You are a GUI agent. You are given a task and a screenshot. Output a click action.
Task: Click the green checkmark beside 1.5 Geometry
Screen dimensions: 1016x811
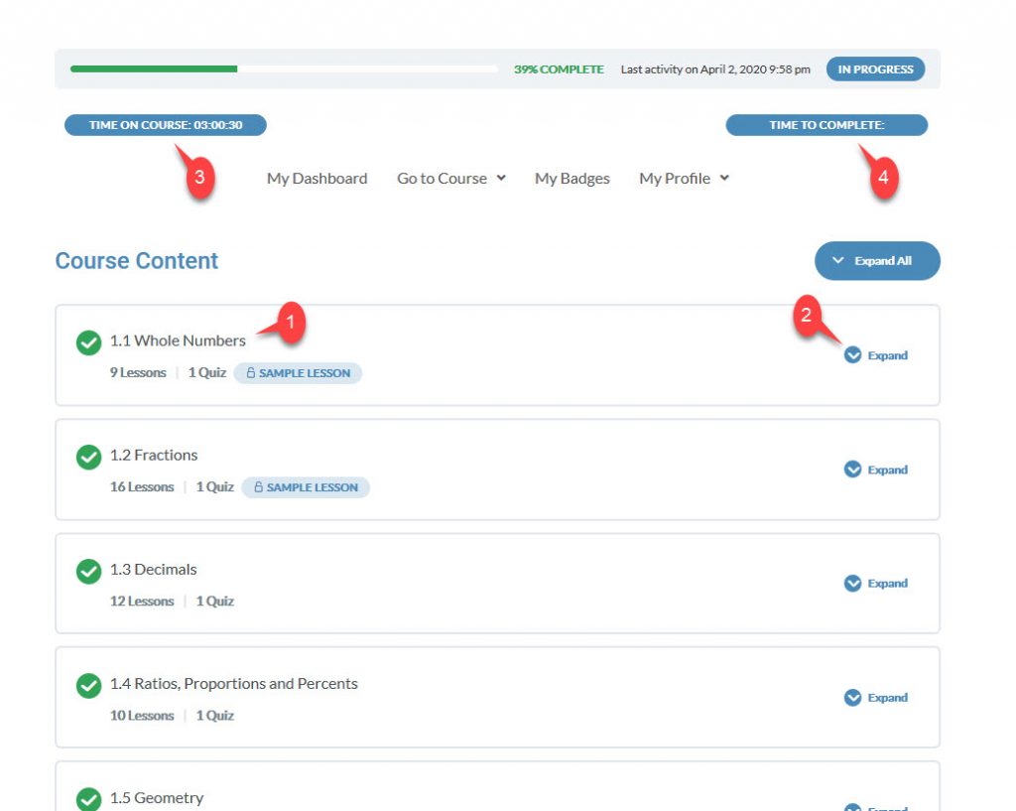88,799
